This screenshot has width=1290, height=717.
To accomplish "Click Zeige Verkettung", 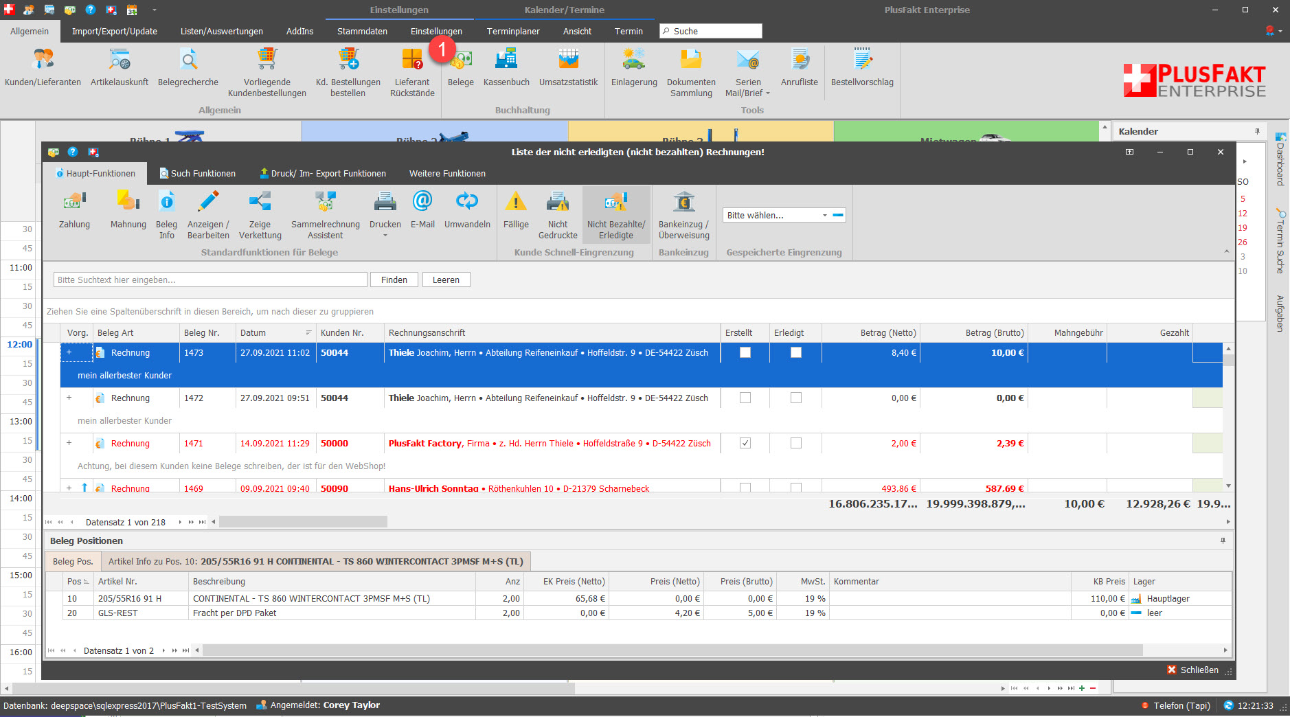I will [260, 215].
